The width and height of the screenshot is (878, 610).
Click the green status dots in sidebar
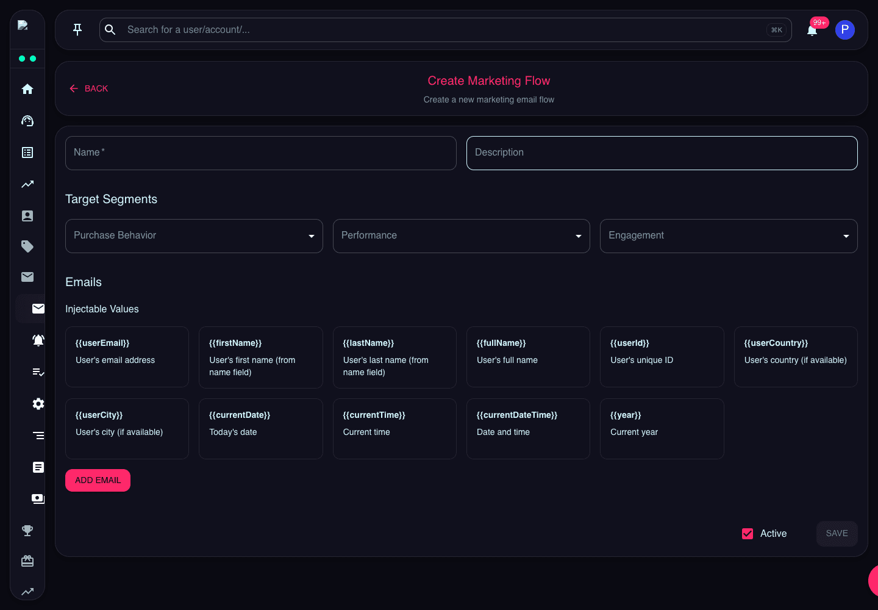(x=27, y=59)
